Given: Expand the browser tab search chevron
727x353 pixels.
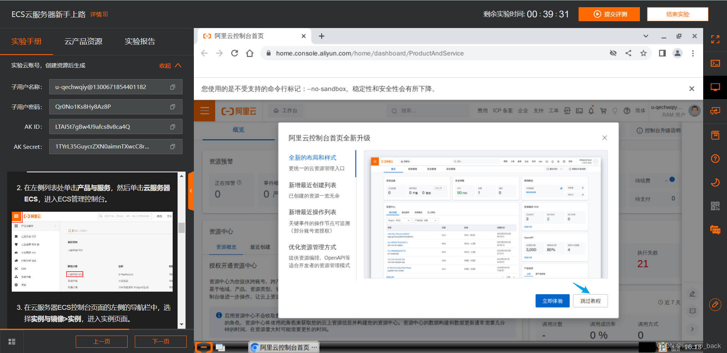Looking at the screenshot, I should pos(646,36).
